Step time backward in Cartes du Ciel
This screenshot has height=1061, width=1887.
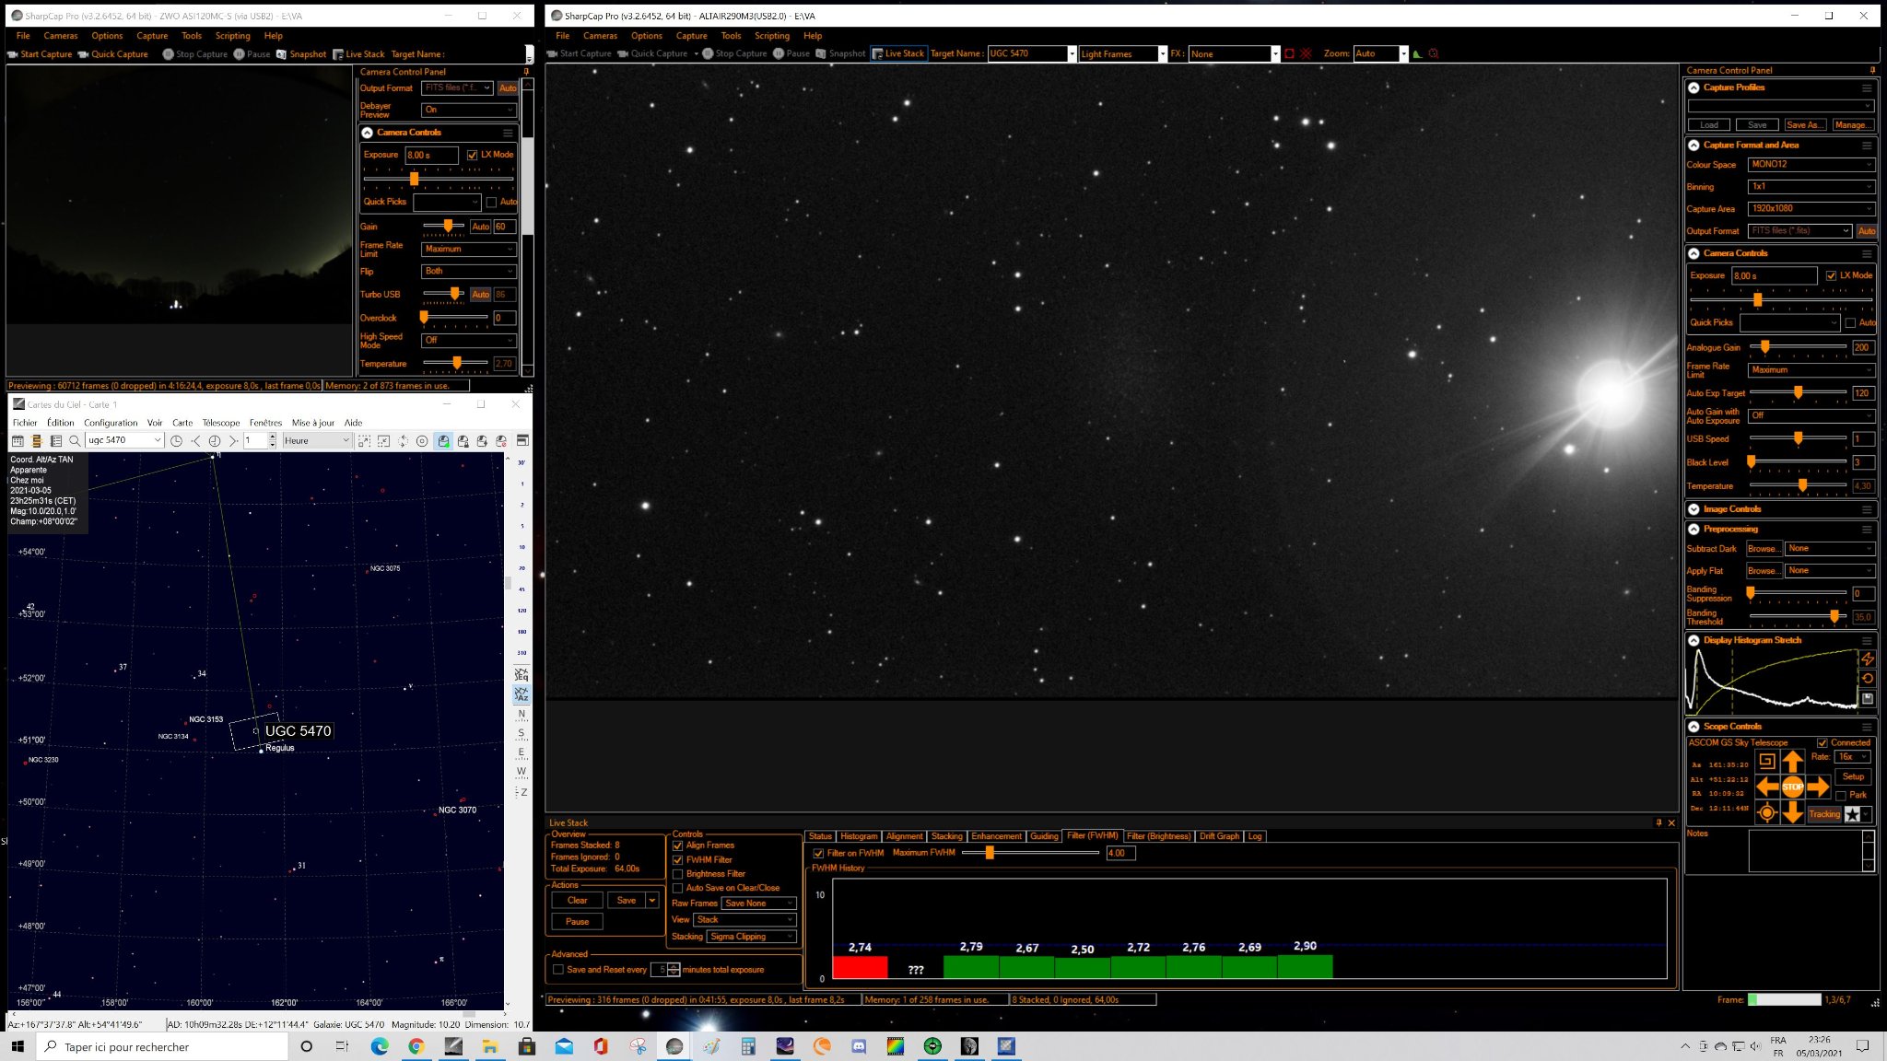pos(195,441)
